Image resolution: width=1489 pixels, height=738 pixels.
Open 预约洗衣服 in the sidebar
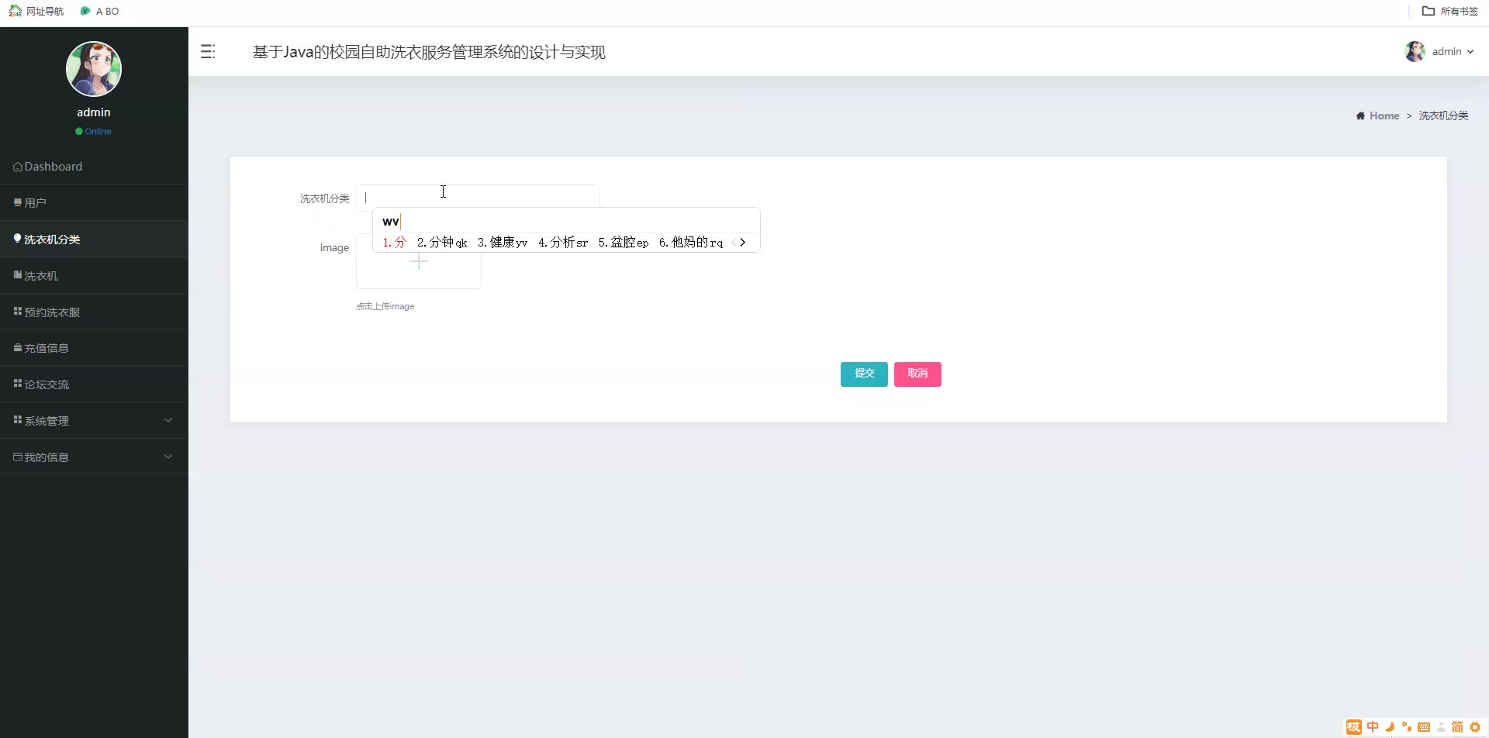[x=94, y=312]
